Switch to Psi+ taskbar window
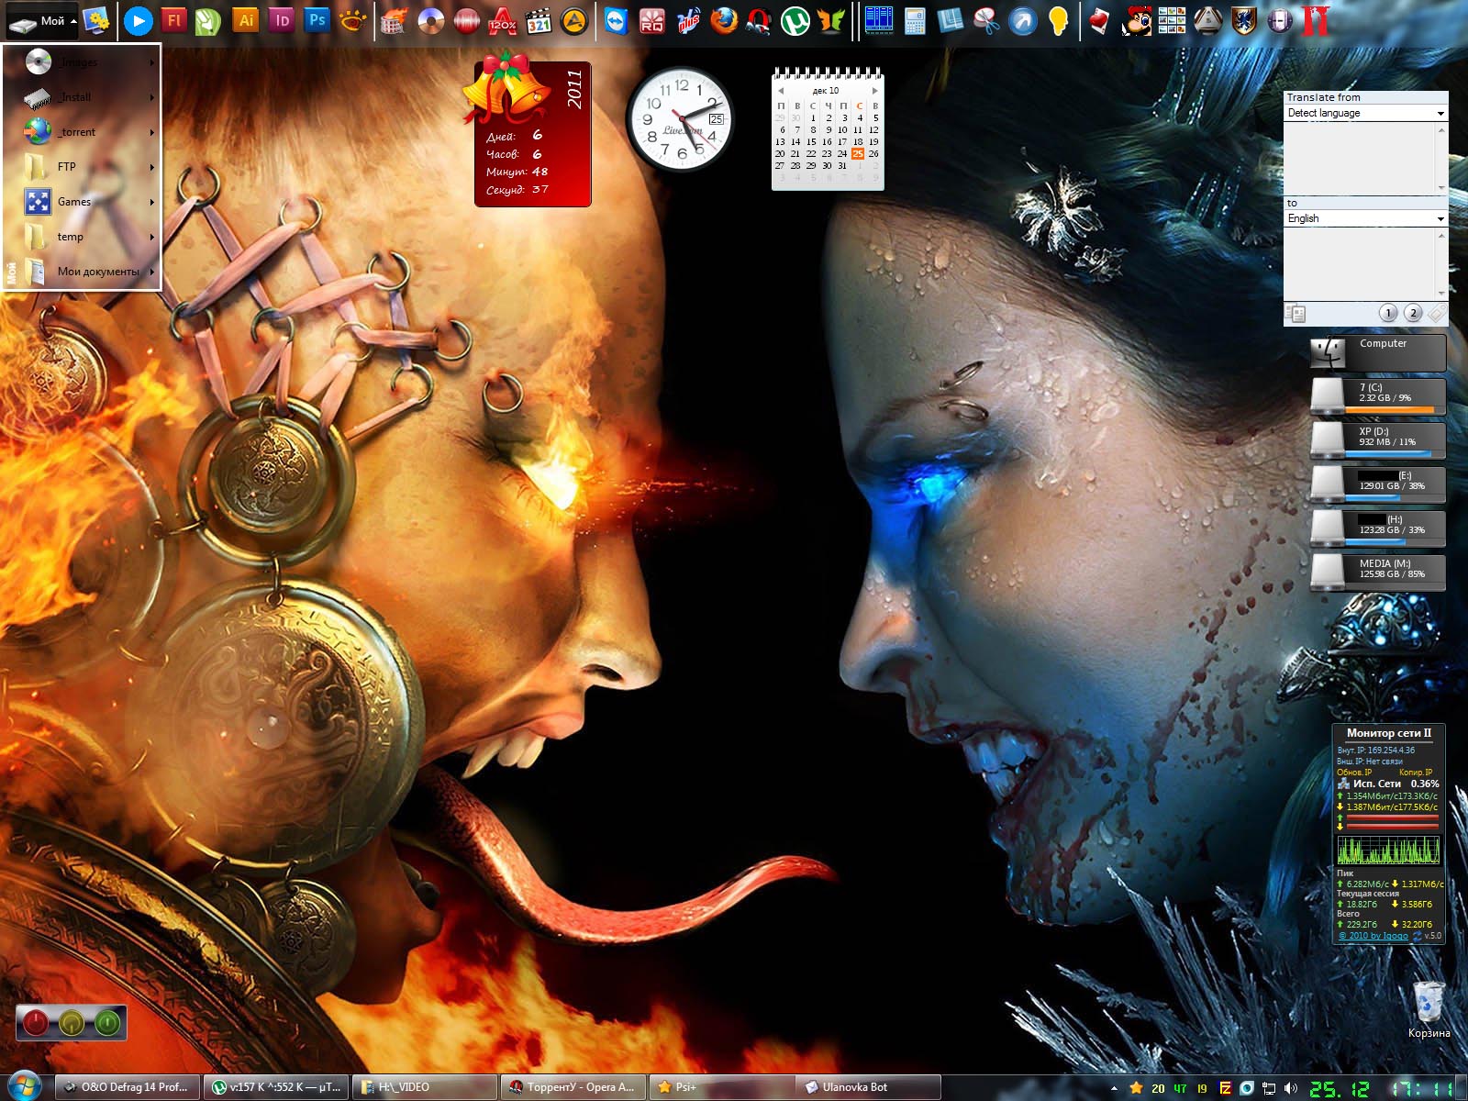1468x1101 pixels. point(722,1087)
